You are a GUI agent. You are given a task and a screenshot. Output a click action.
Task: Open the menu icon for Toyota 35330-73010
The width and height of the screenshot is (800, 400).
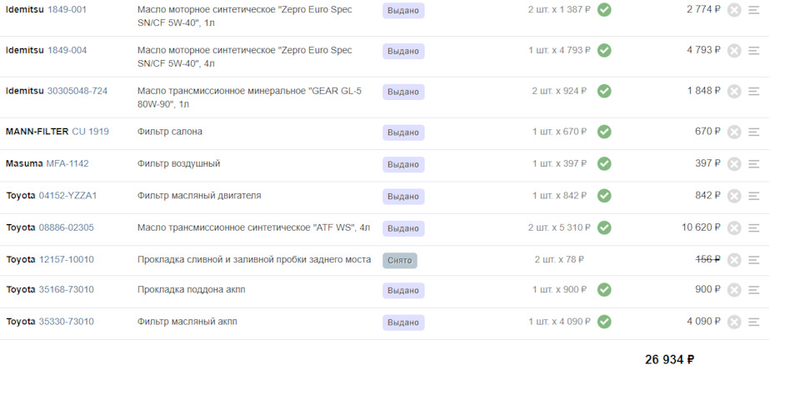(753, 322)
